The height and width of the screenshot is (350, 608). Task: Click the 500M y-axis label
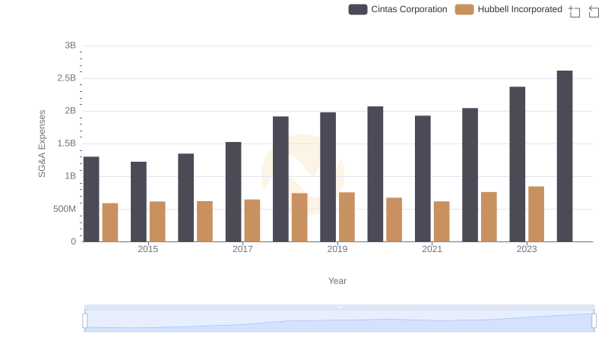coord(65,209)
